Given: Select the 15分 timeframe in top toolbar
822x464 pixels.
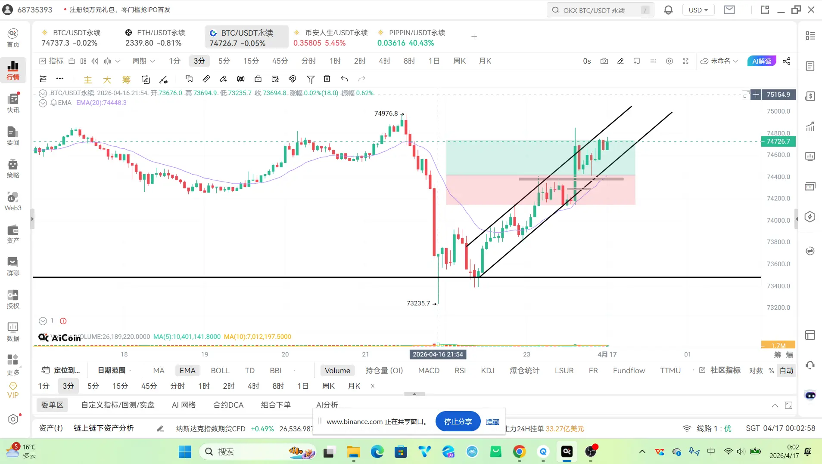Looking at the screenshot, I should 251,61.
